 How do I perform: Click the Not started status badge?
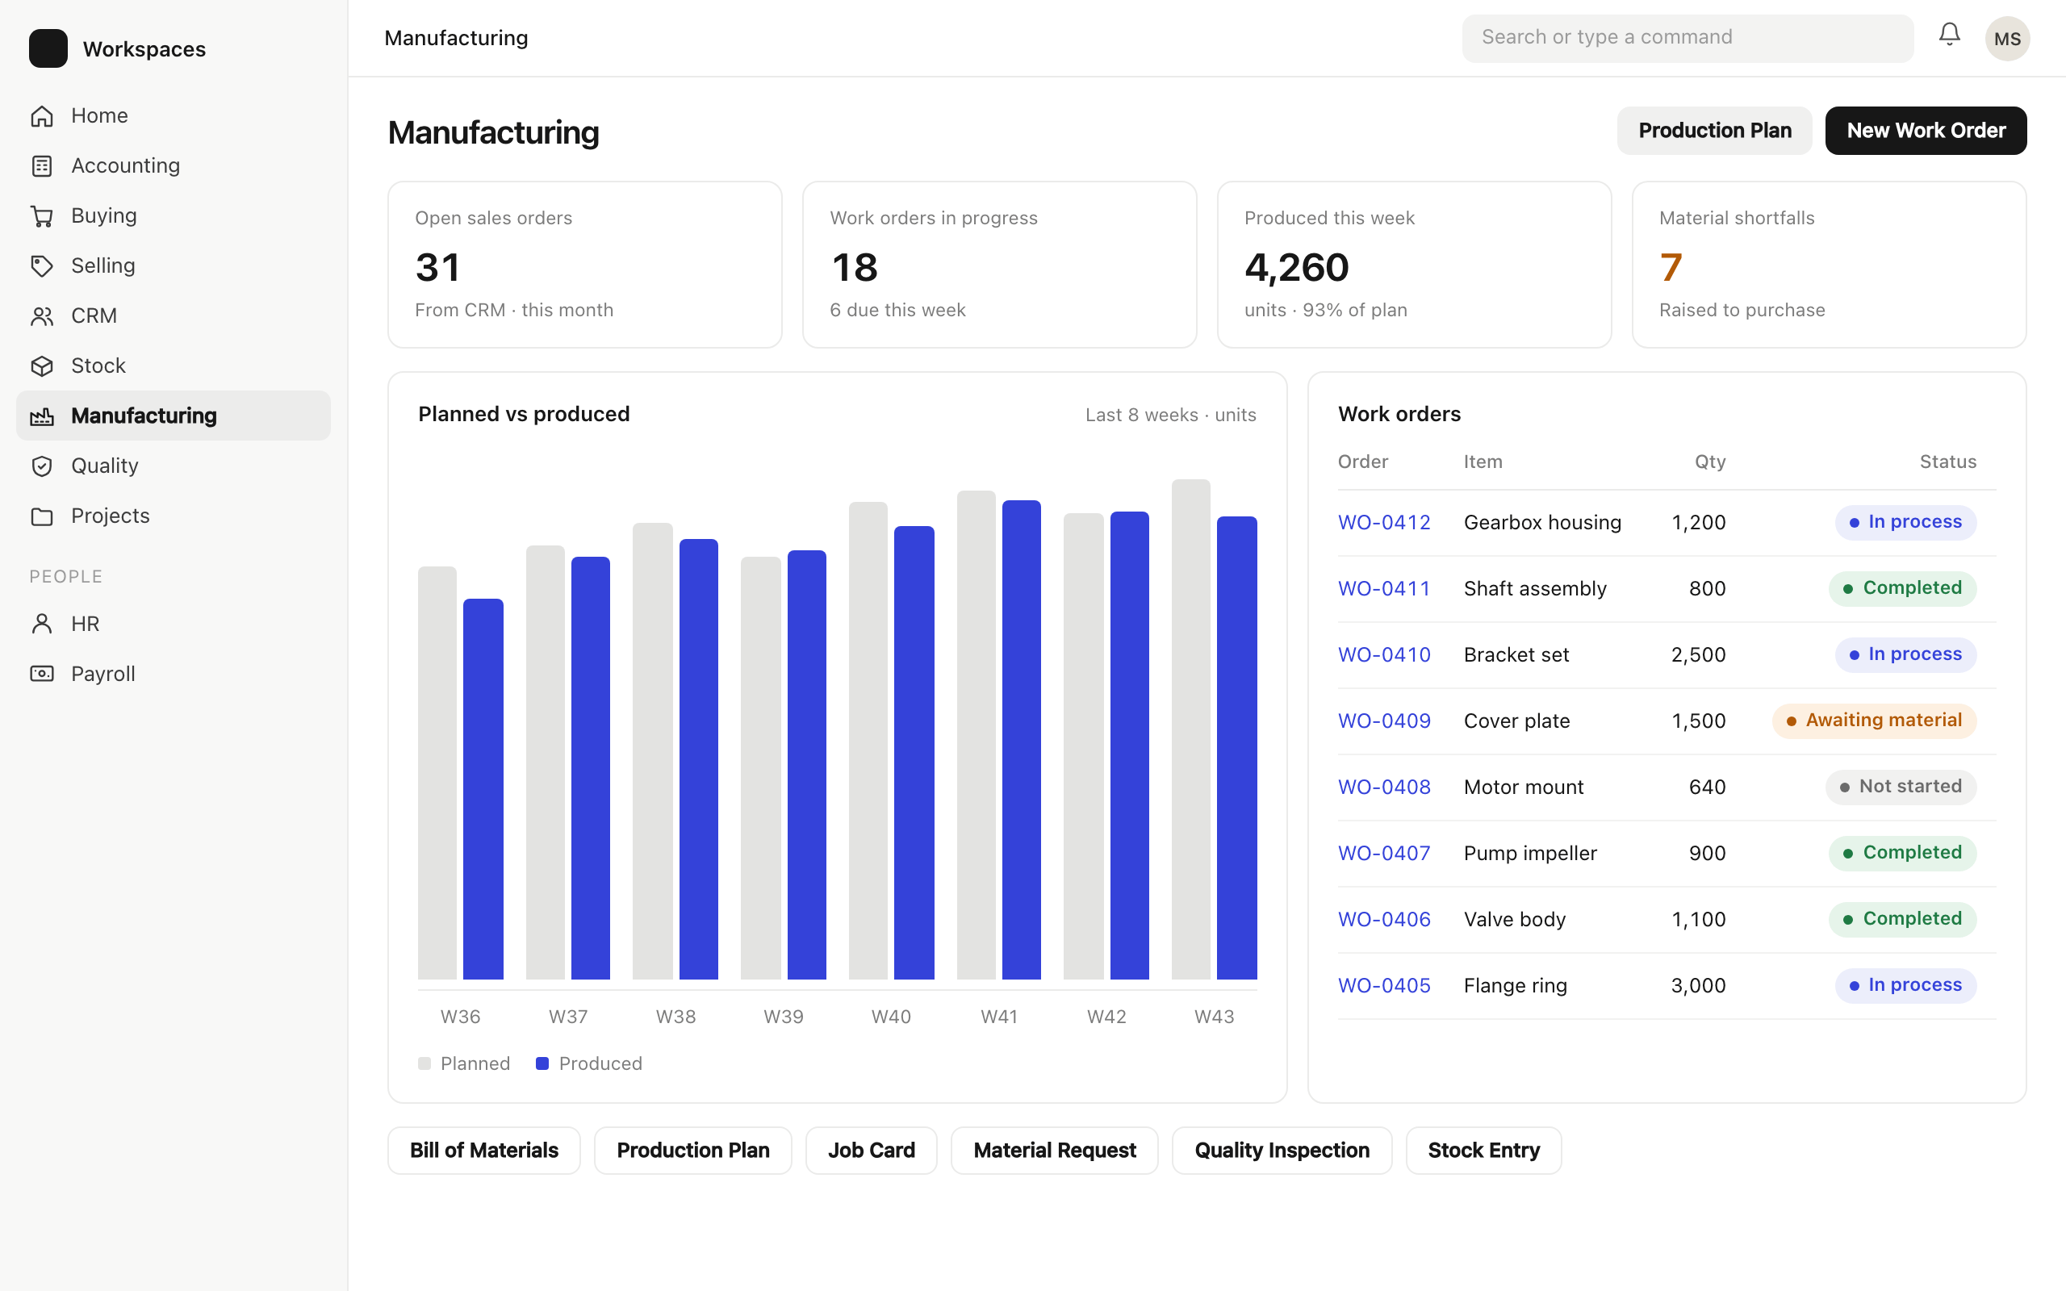point(1901,787)
